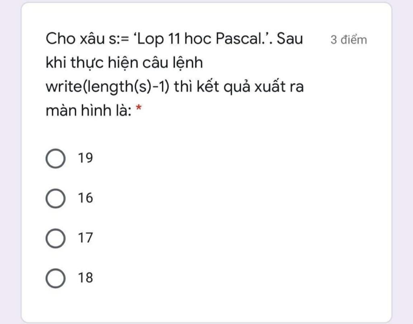Click the word 'Pascal.' in the question

[243, 39]
